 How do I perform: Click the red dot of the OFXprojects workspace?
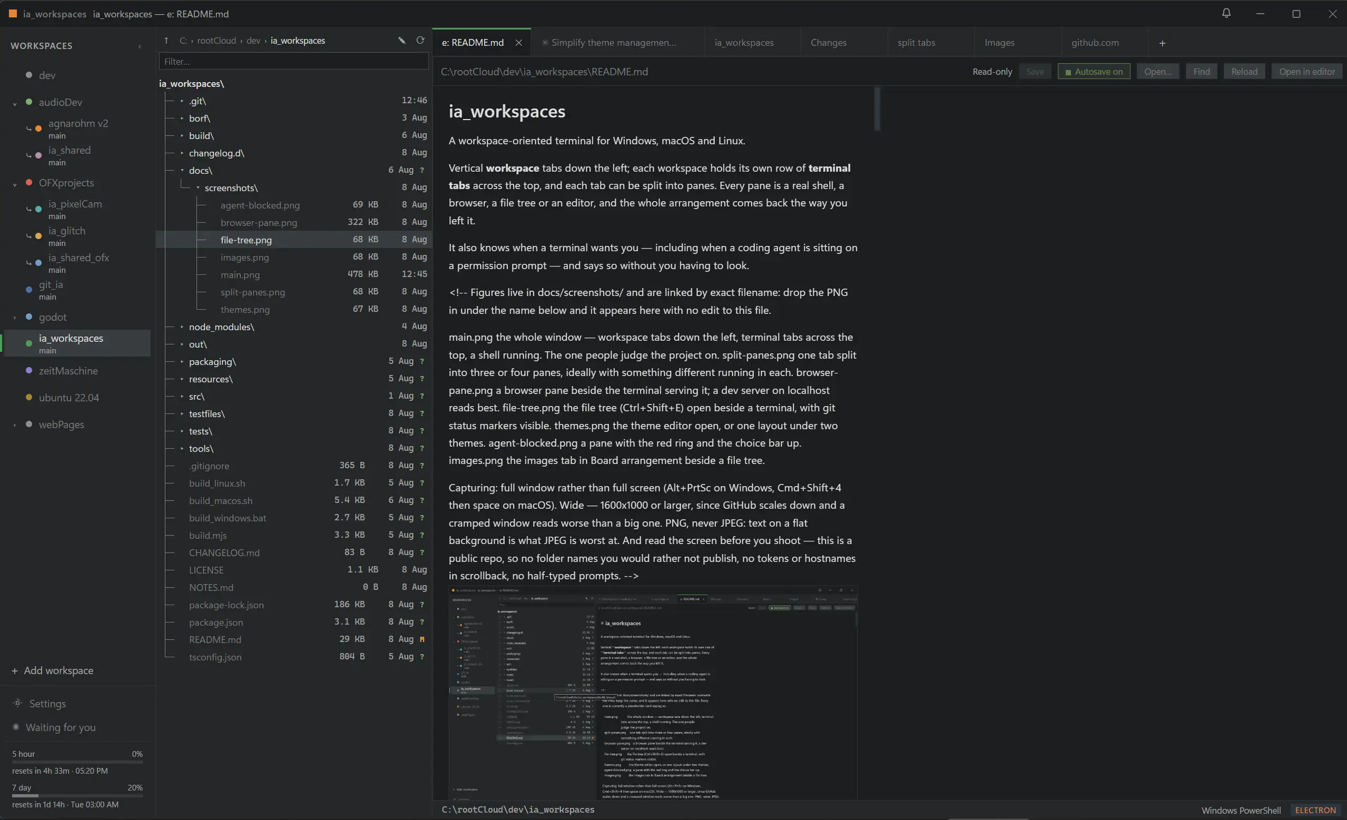tap(29, 183)
